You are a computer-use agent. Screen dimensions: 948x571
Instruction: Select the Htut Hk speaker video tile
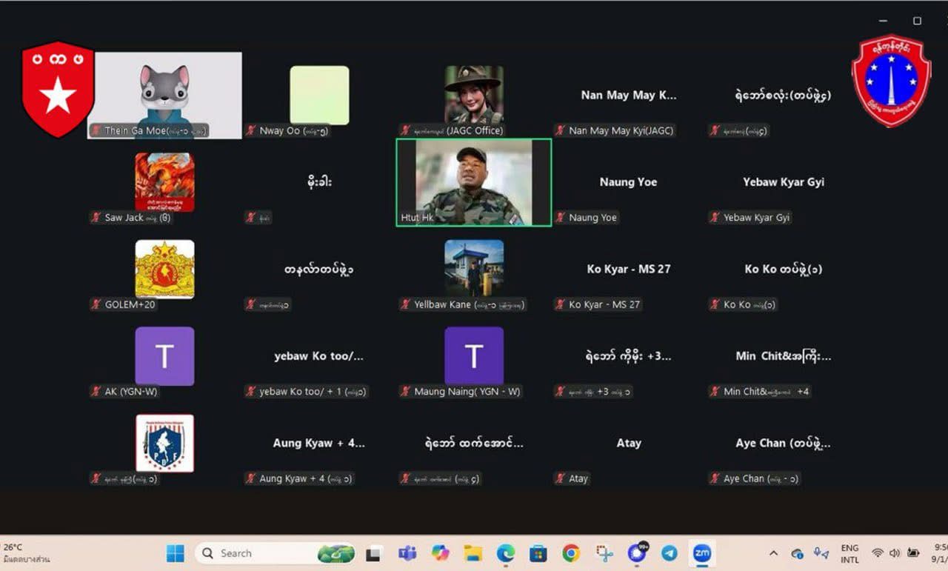click(x=473, y=182)
